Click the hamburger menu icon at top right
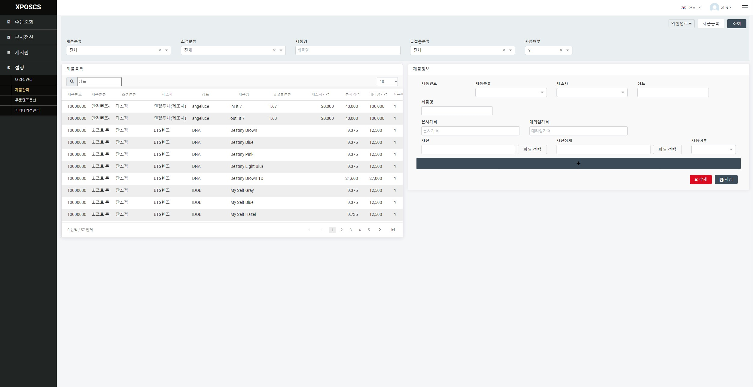 point(745,7)
